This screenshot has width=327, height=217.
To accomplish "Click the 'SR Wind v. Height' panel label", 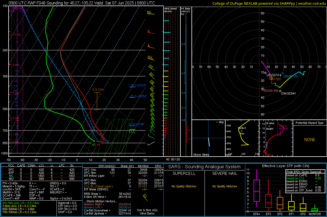I will click(270, 126).
